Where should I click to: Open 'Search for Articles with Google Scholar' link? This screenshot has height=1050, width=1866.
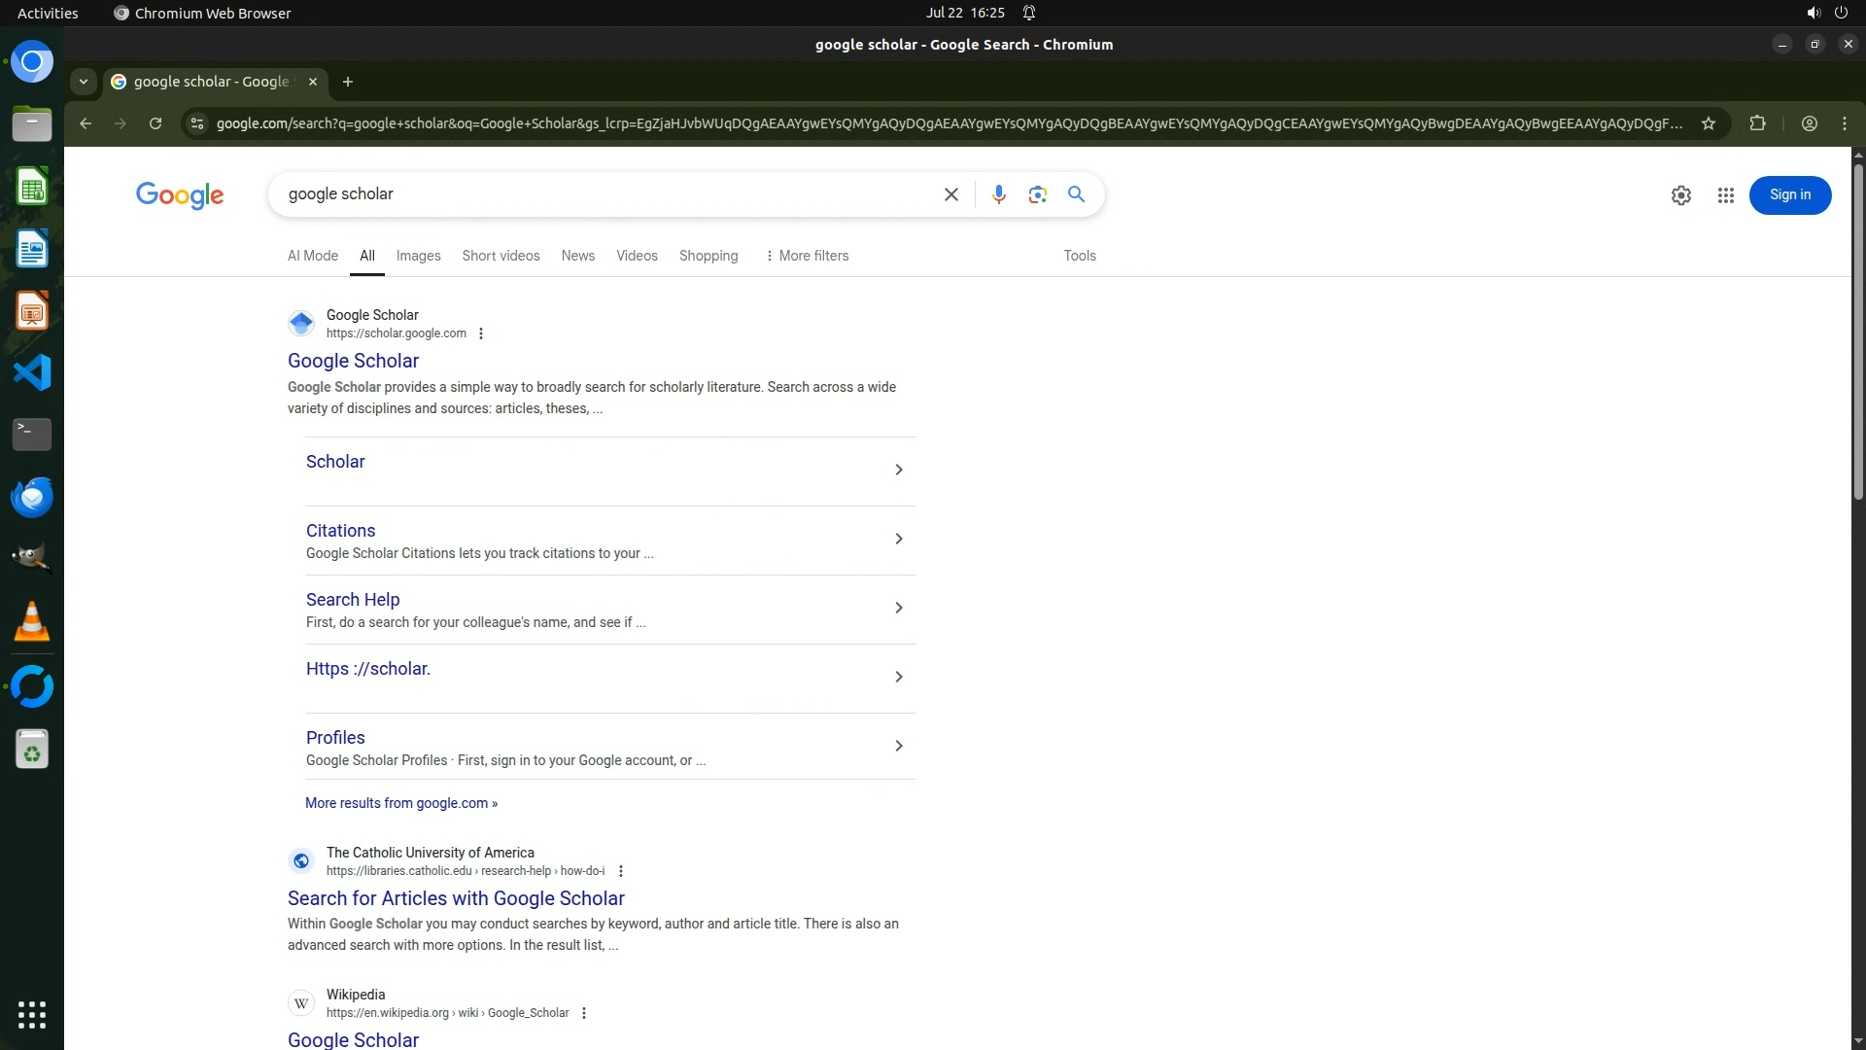[456, 898]
